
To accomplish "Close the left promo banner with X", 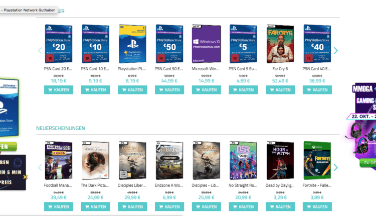I will (25, 177).
